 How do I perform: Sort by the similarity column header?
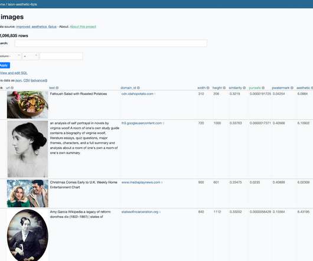click(x=235, y=88)
